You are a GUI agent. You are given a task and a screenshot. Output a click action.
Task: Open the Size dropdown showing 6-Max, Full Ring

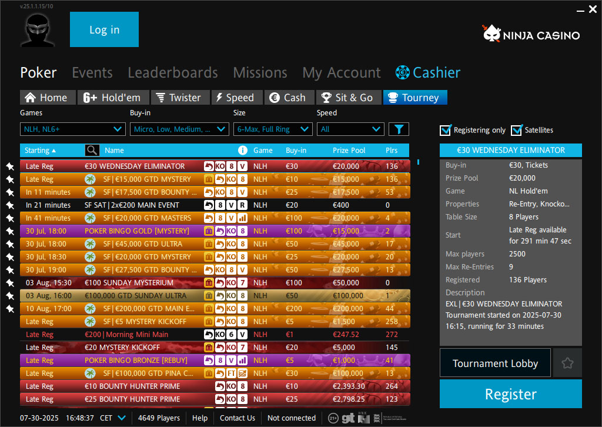click(273, 129)
